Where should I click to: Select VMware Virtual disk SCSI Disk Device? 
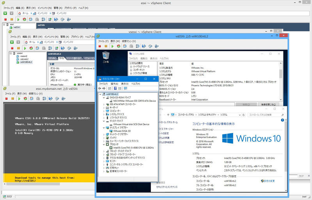click(131, 124)
